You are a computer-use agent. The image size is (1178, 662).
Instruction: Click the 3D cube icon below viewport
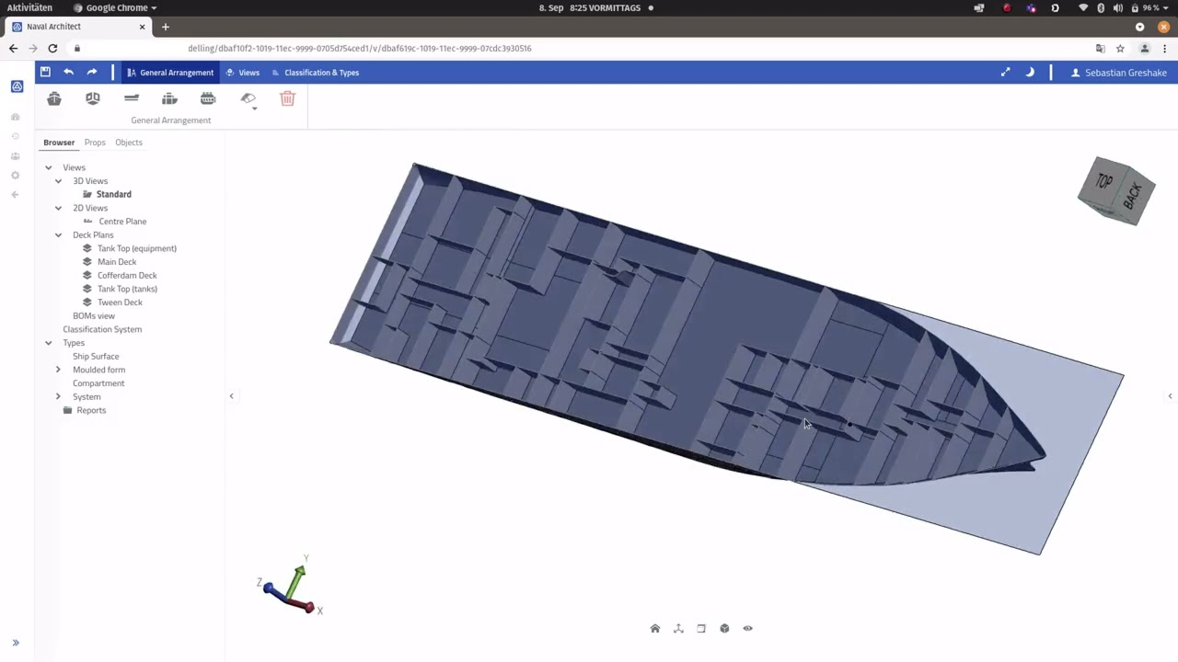pyautogui.click(x=724, y=629)
